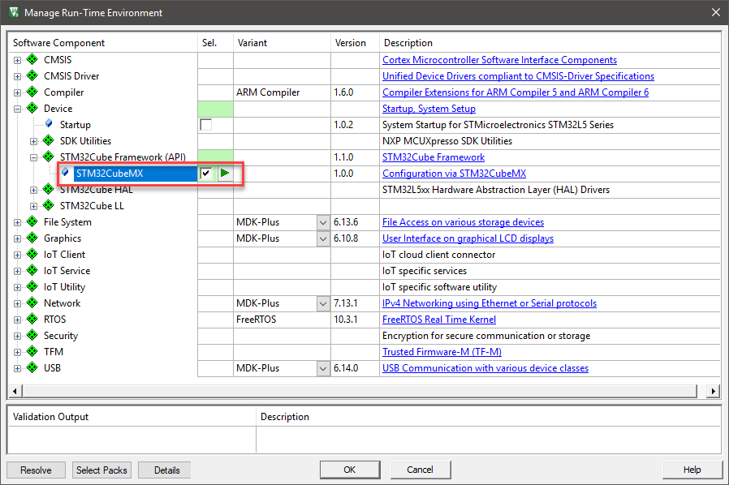Select the ARM Compiler variant cell
The image size is (729, 485).
point(282,92)
